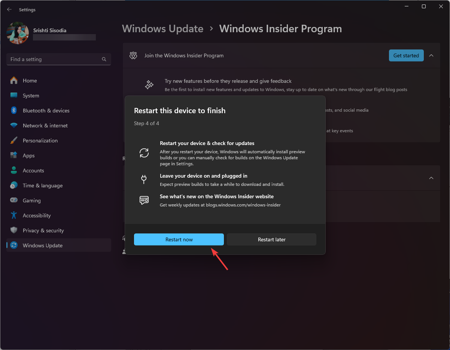The image size is (450, 350).
Task: Open Home settings from the sidebar
Action: 31,80
